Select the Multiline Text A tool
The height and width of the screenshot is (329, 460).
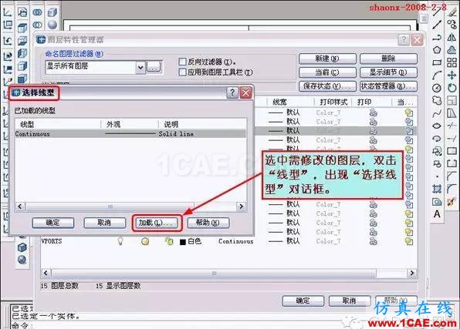(x=437, y=214)
